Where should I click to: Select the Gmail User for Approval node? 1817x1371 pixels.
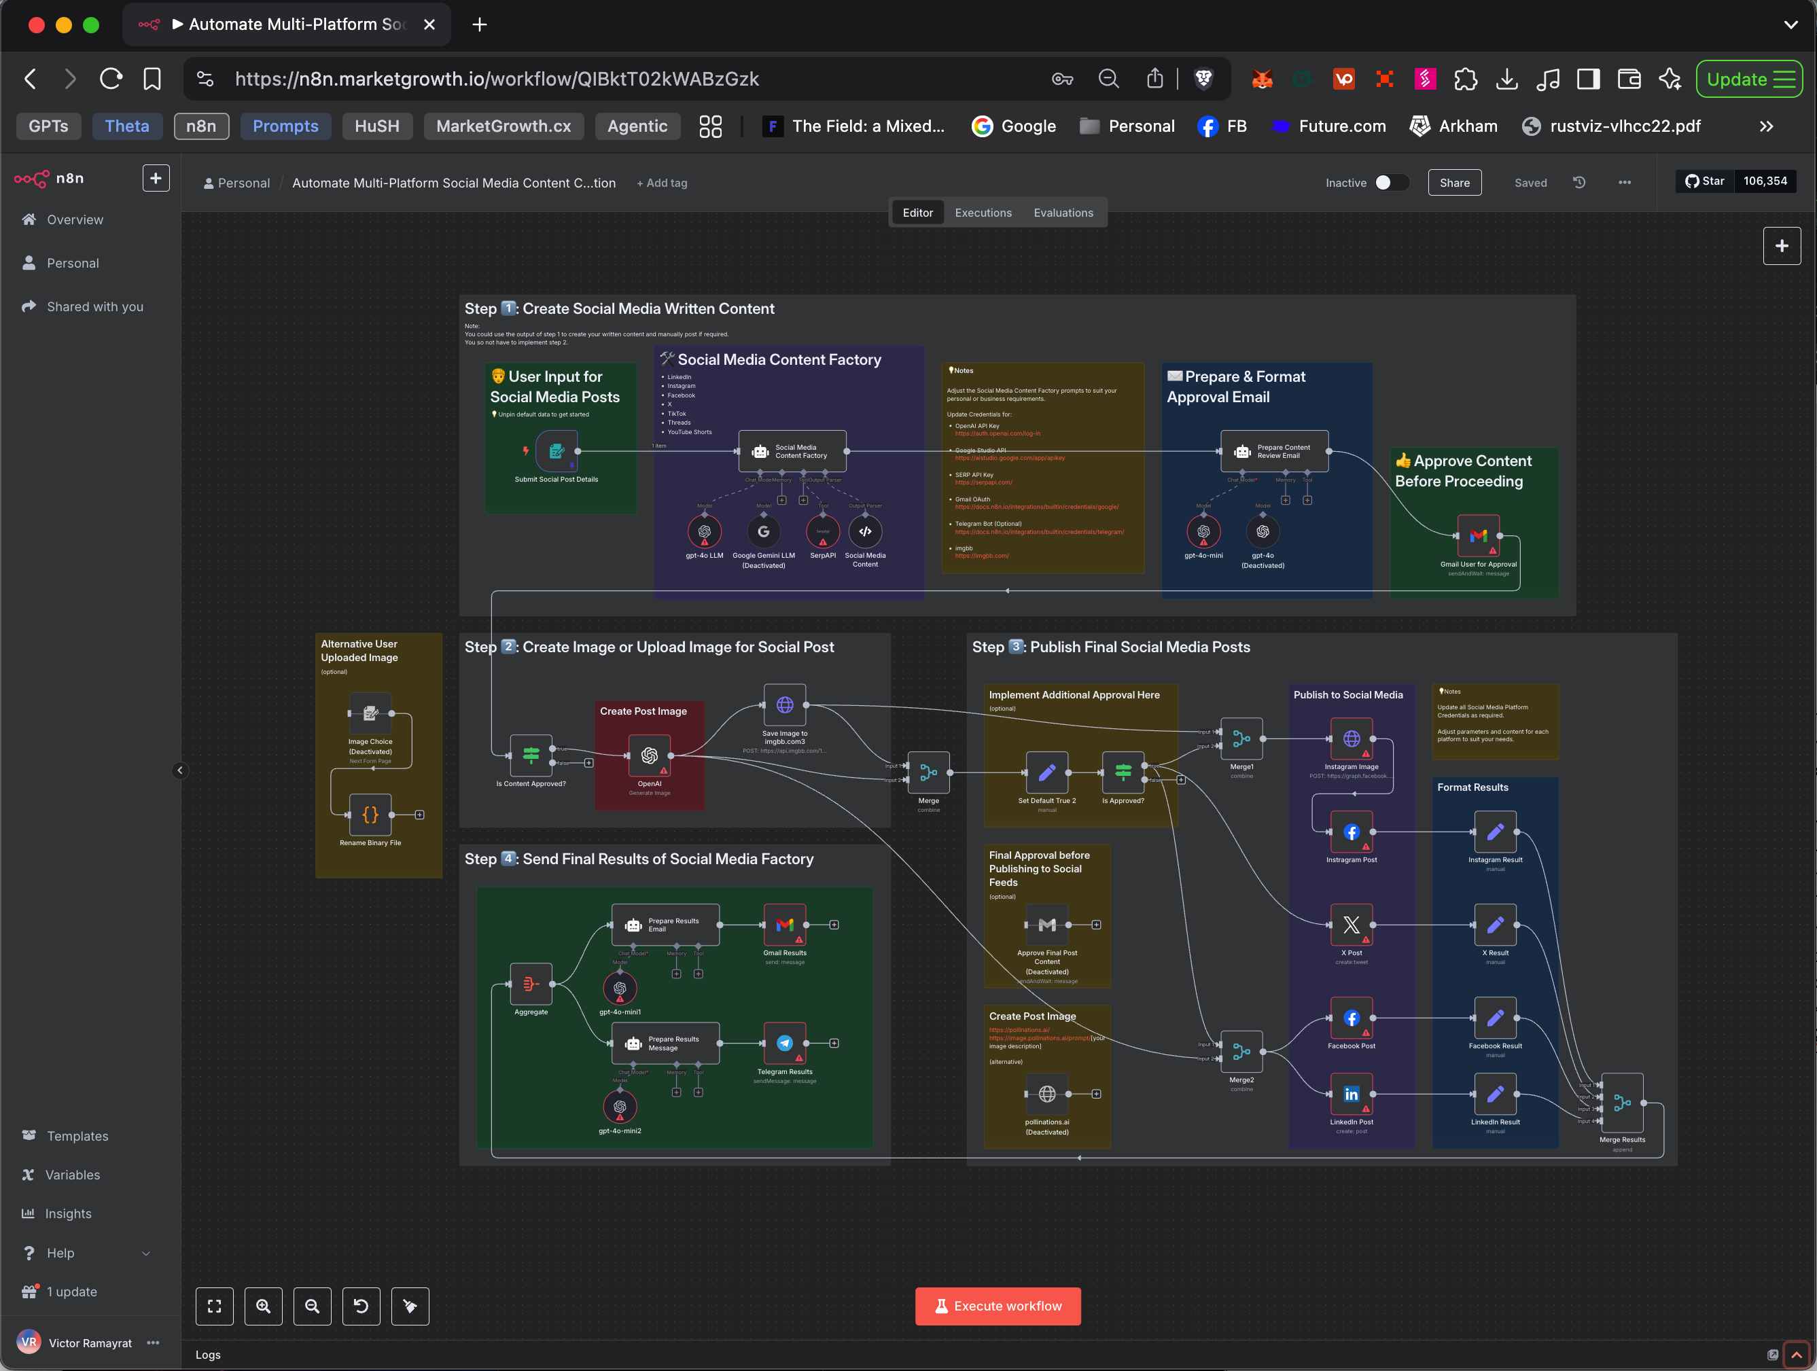(x=1478, y=535)
